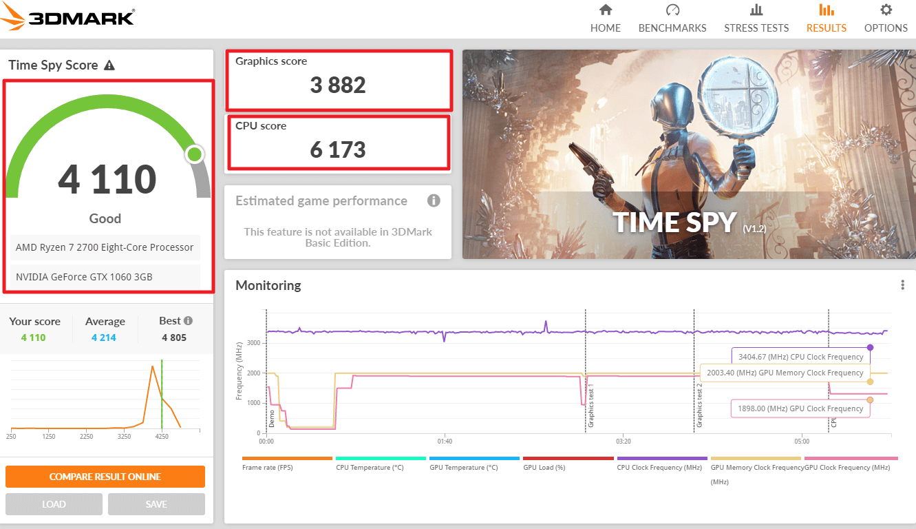The image size is (916, 529).
Task: Toggle CPU Clock Frequency legend item
Action: (x=662, y=464)
